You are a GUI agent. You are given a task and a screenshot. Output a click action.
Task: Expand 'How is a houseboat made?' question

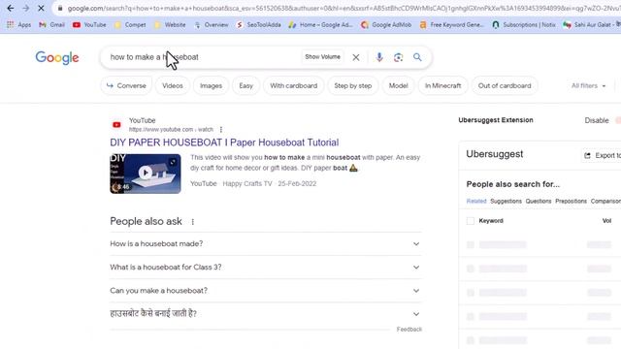266,243
